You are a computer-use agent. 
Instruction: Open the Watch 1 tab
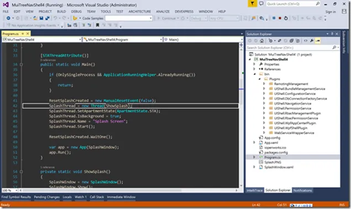(81, 197)
